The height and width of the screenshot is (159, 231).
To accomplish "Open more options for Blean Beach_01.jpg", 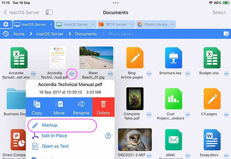I will point(111,74).
